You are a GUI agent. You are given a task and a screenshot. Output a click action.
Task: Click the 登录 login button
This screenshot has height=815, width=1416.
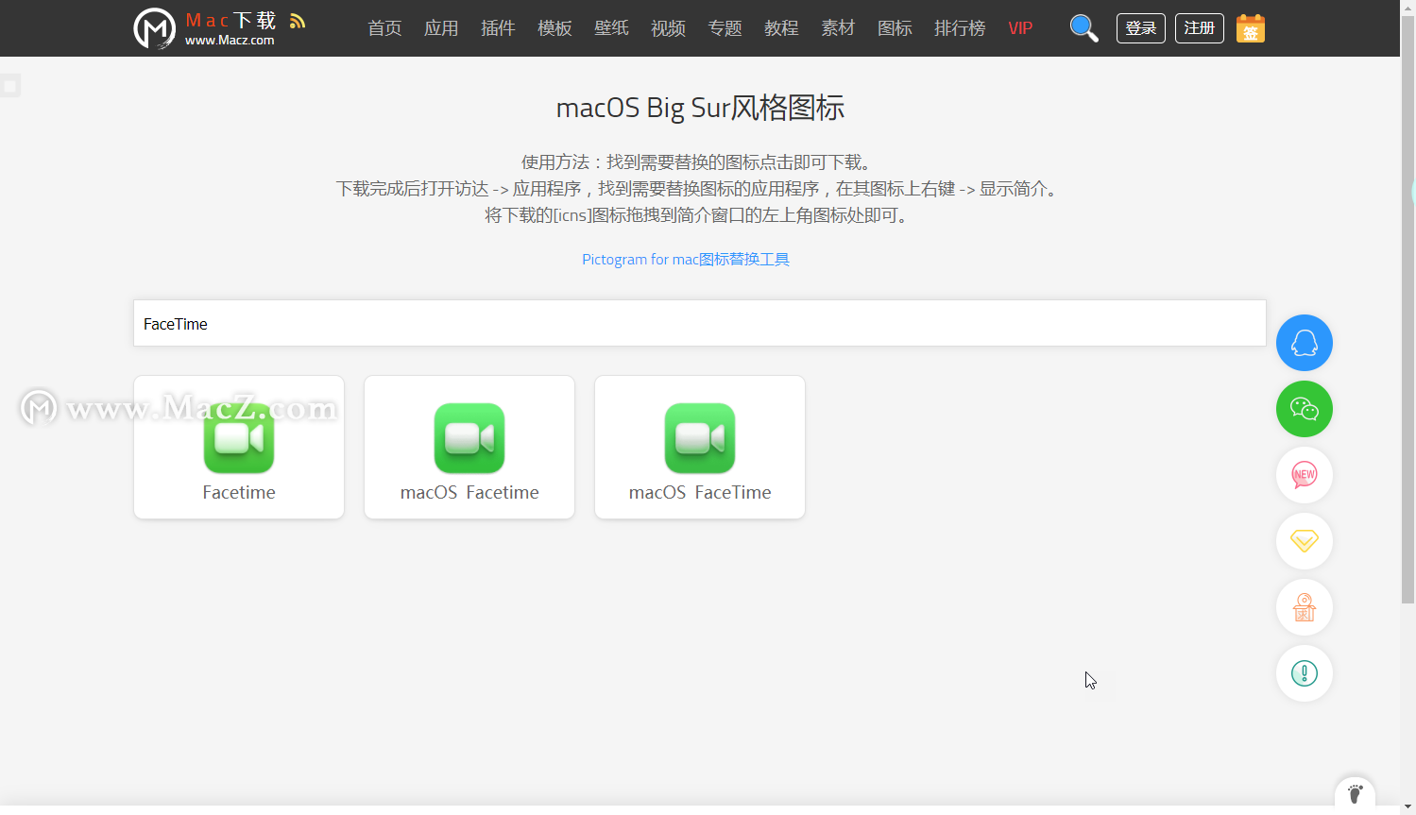click(x=1141, y=28)
